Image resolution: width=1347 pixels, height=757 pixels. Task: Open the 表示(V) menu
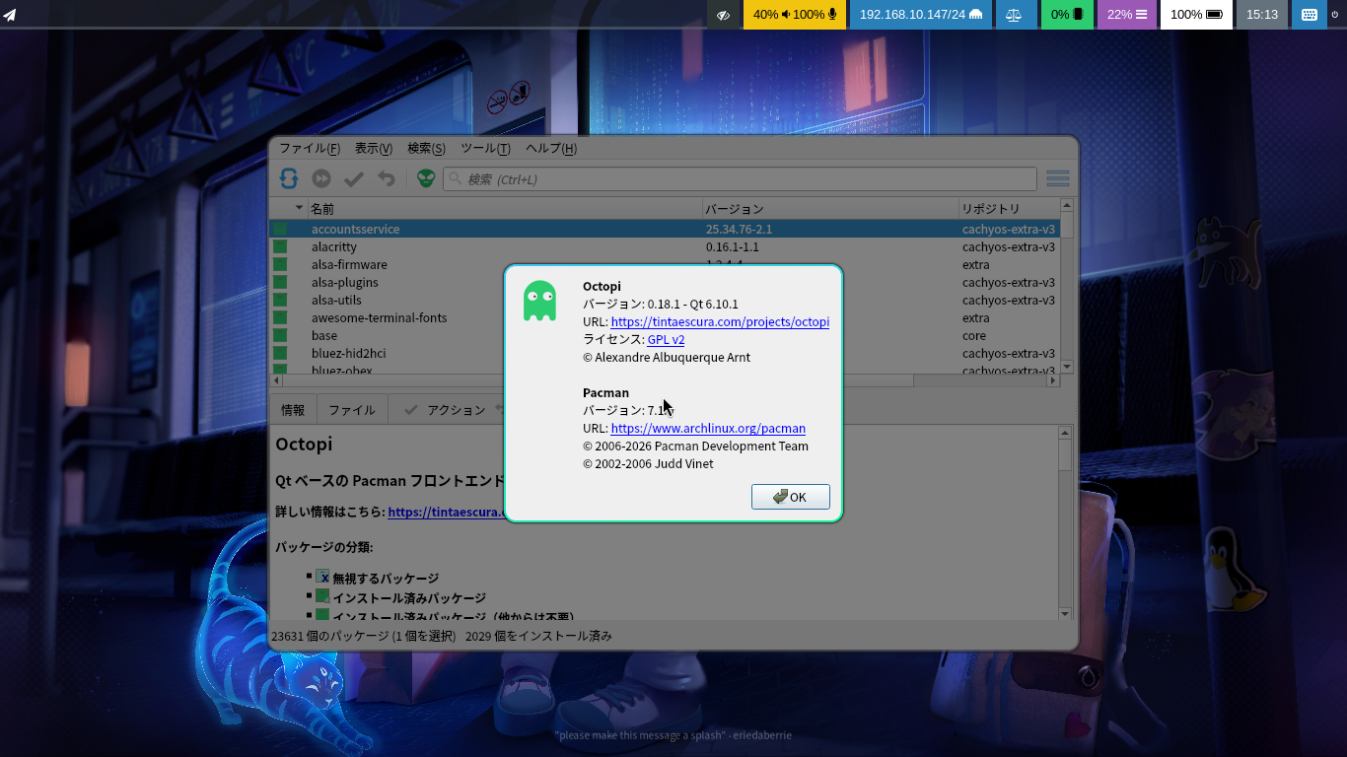(374, 149)
